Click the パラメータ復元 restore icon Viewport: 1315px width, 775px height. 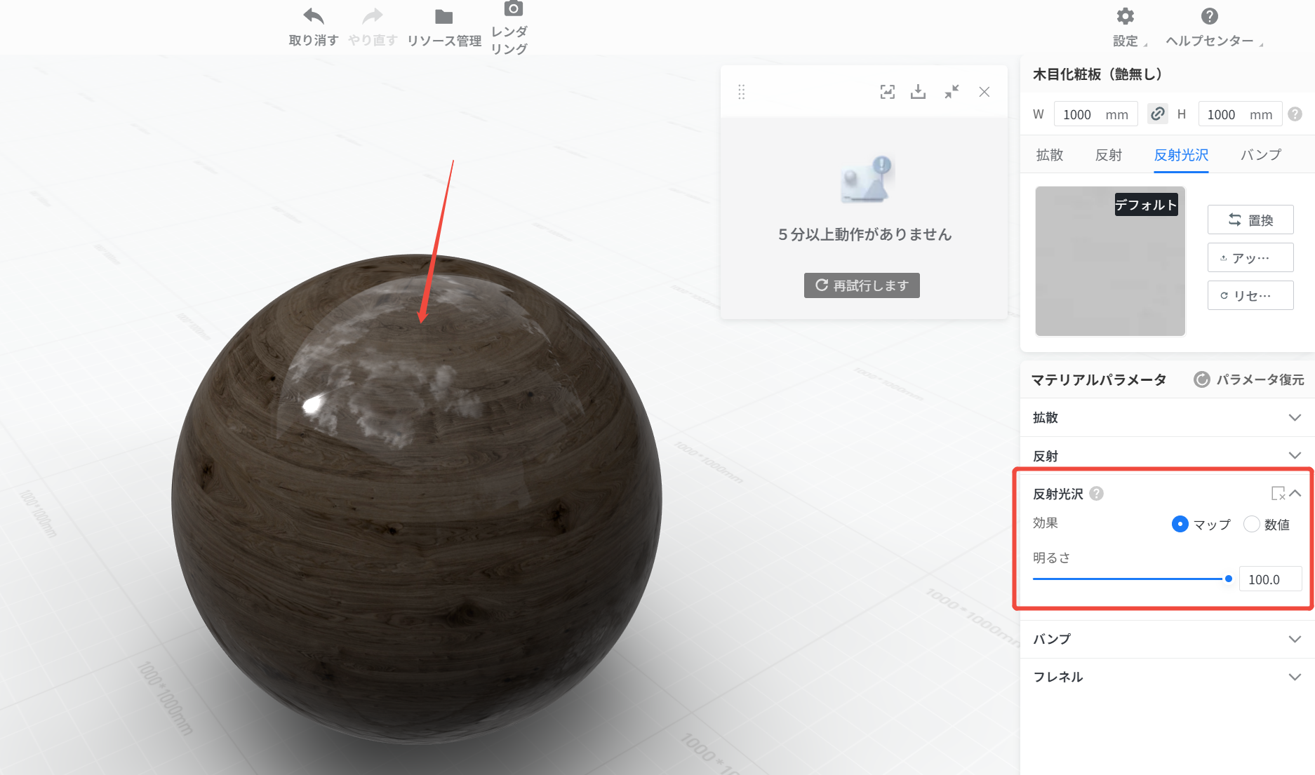tap(1202, 379)
